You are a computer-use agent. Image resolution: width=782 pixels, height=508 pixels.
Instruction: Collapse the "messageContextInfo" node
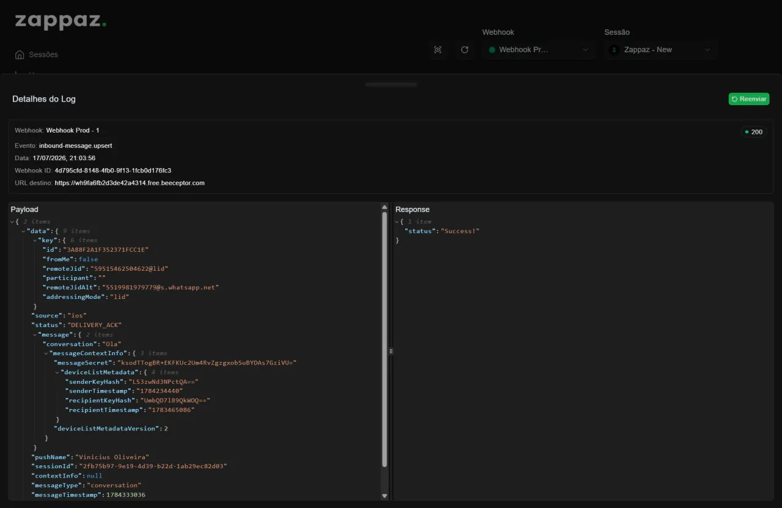pyautogui.click(x=45, y=353)
